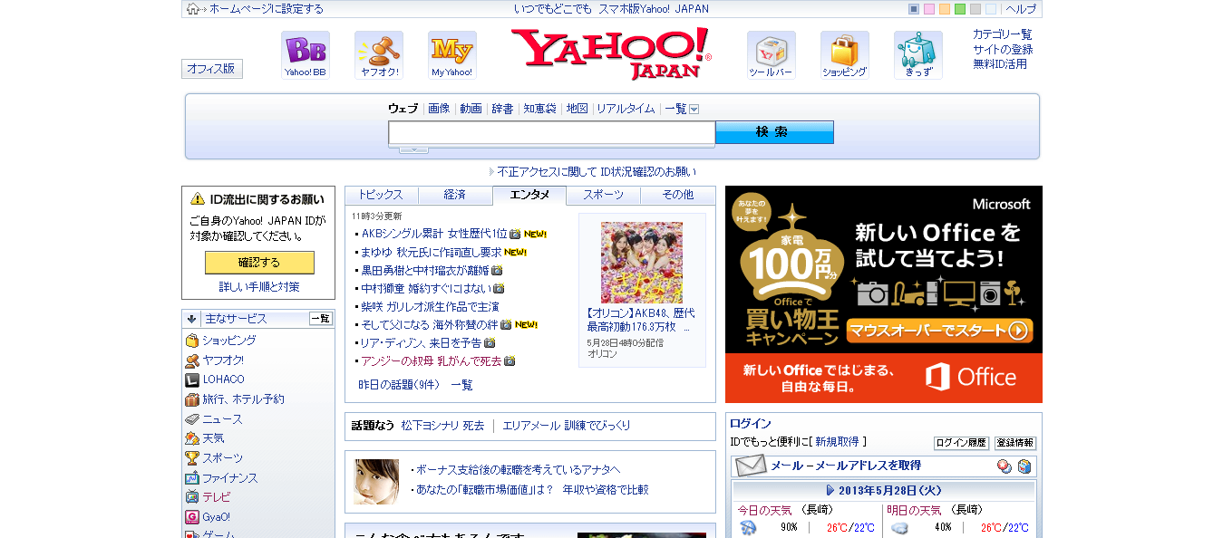Viewport: 1223px width, 538px height.
Task: Click the envelope mail icon in the login box
Action: point(751,466)
